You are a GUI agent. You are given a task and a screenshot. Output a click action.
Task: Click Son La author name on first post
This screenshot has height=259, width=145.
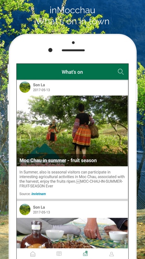tap(39, 85)
